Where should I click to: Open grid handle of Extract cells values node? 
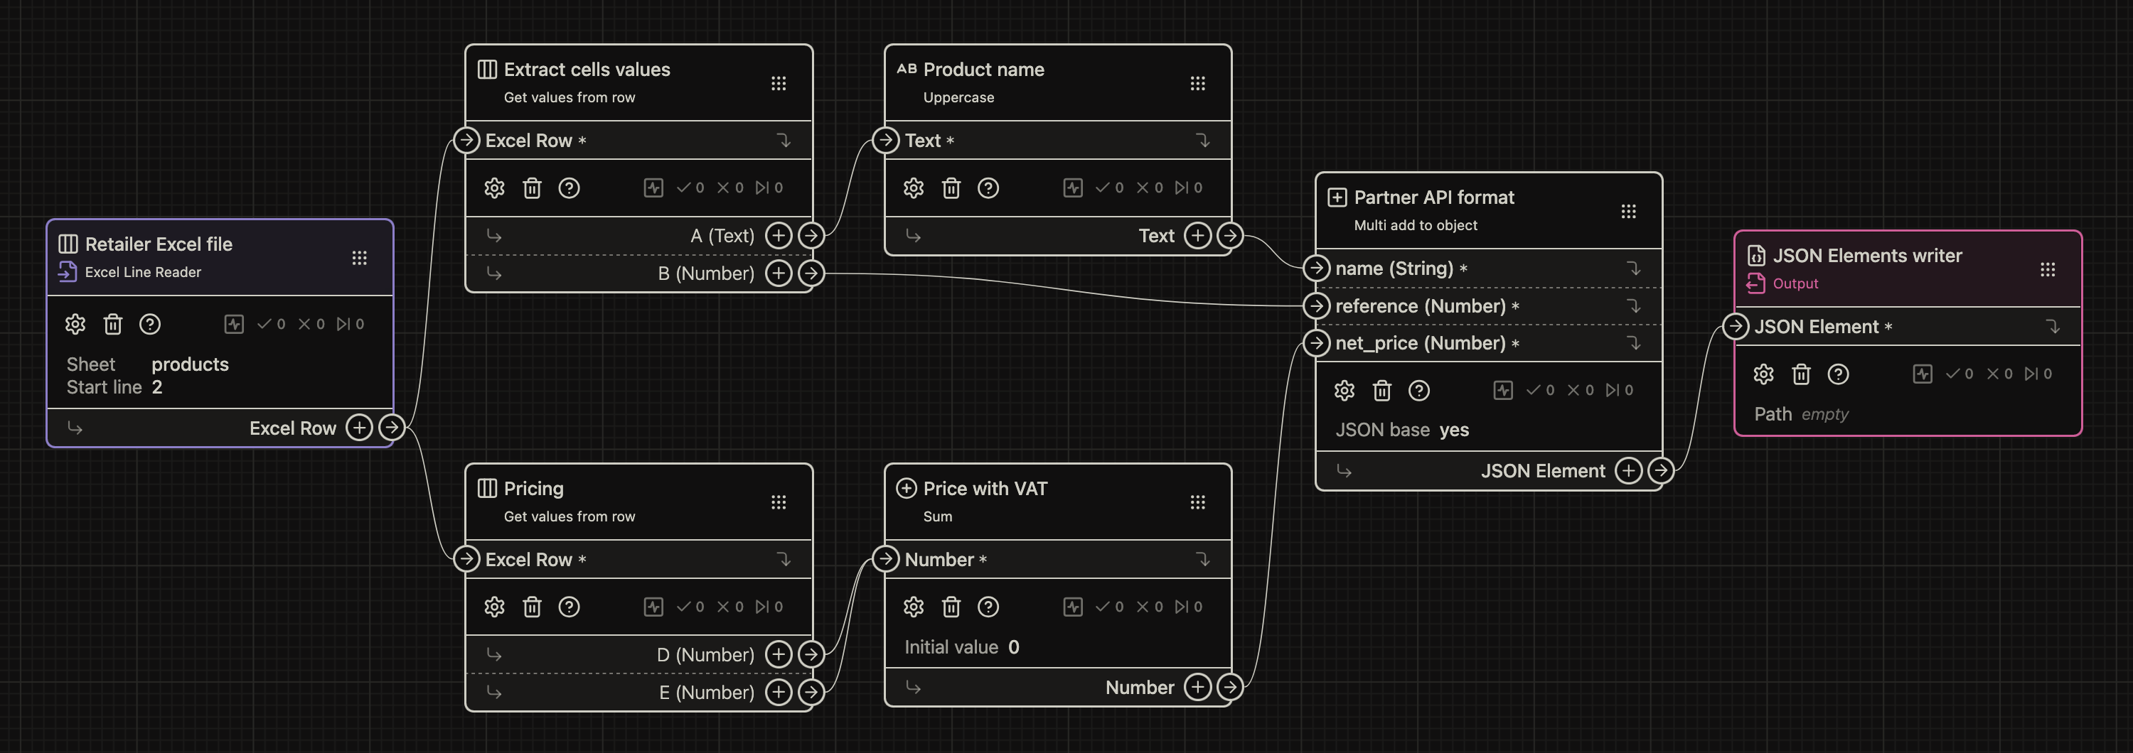coord(779,84)
